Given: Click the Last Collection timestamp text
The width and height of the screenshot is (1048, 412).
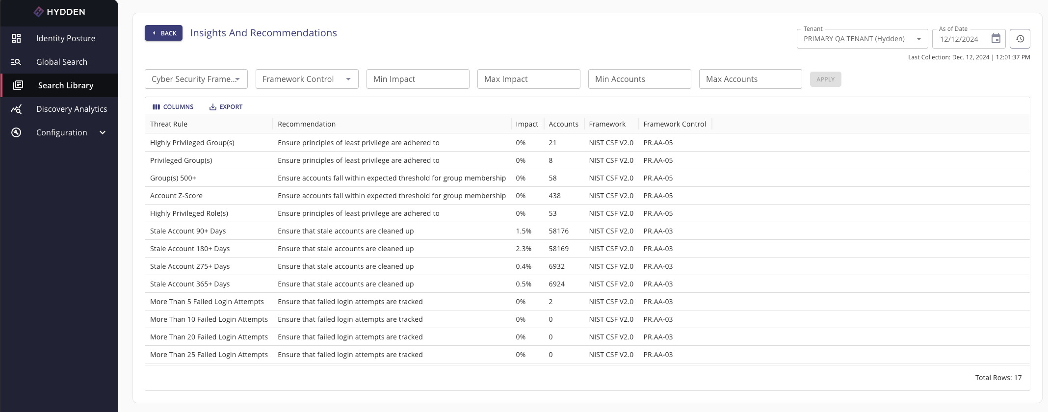Looking at the screenshot, I should click(x=969, y=57).
